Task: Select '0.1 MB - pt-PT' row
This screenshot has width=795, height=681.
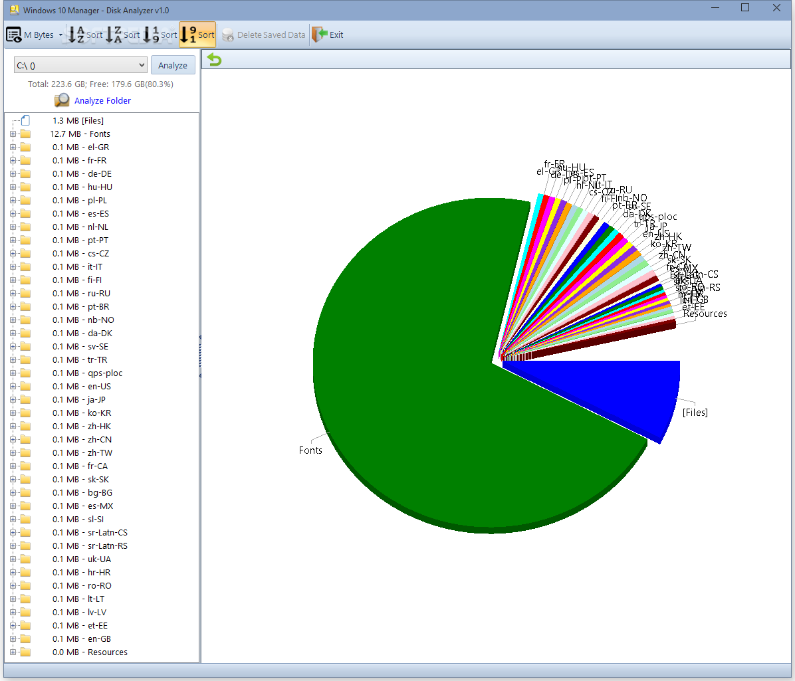Action: coord(80,240)
